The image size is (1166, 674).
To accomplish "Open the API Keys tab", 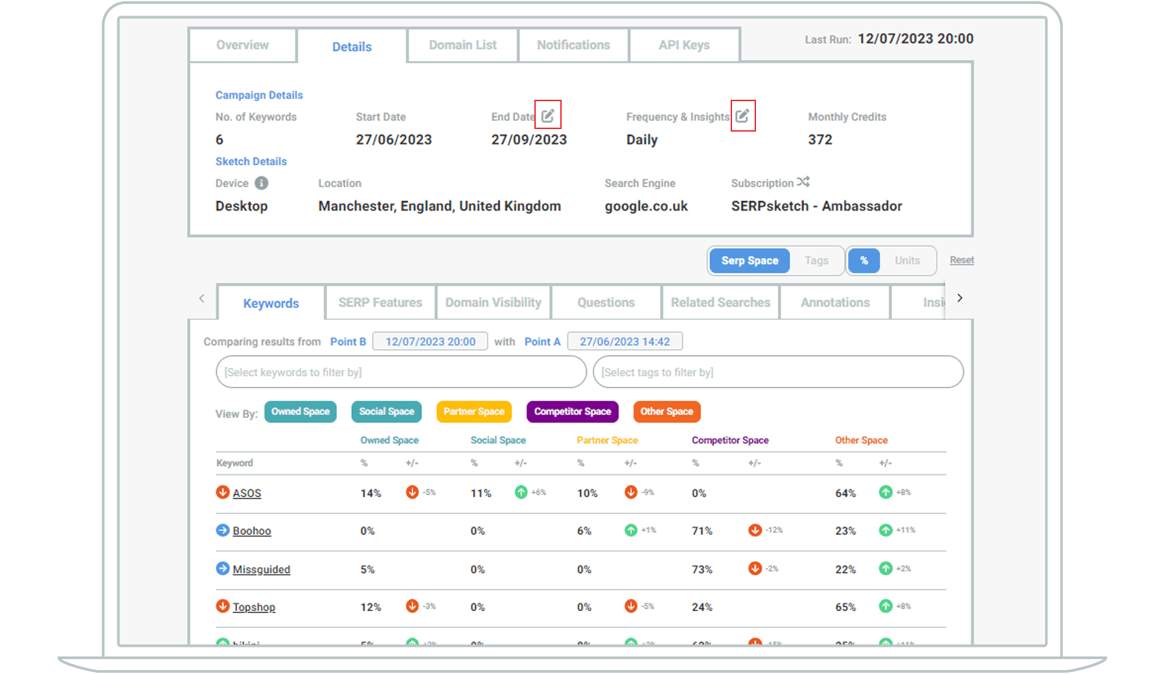I will click(x=684, y=45).
